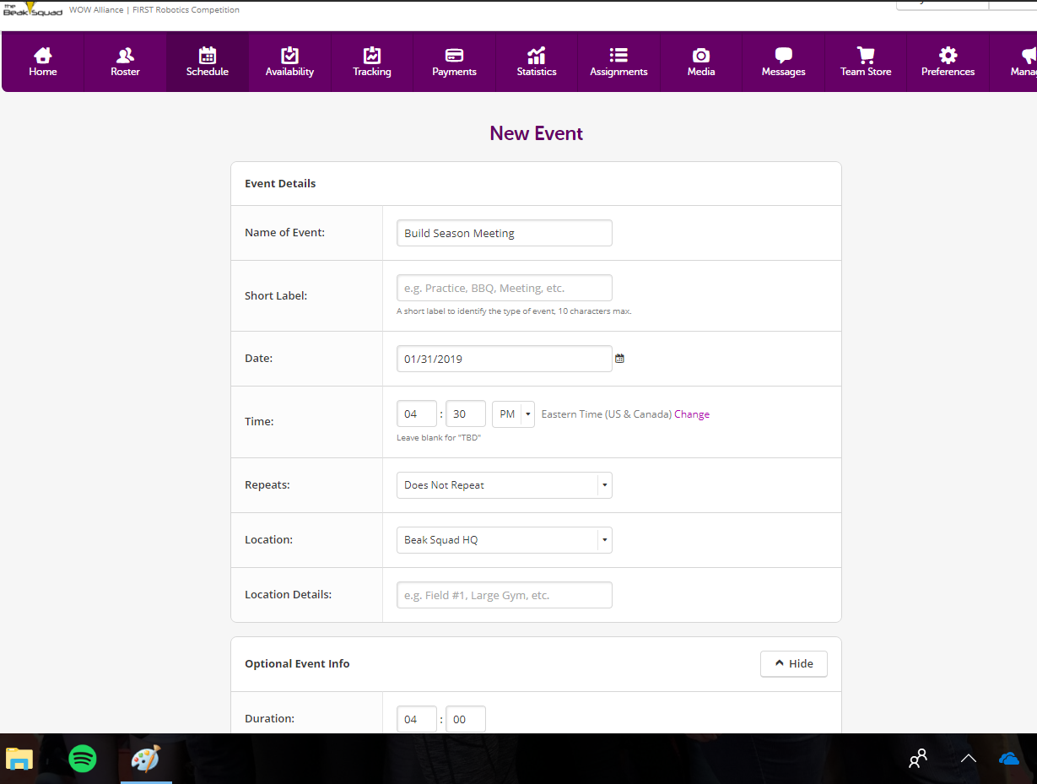This screenshot has width=1037, height=784.
Task: Go to the Home page
Action: tap(43, 62)
